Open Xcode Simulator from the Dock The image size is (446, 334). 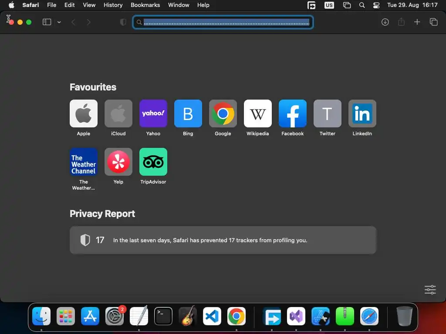coord(321,316)
